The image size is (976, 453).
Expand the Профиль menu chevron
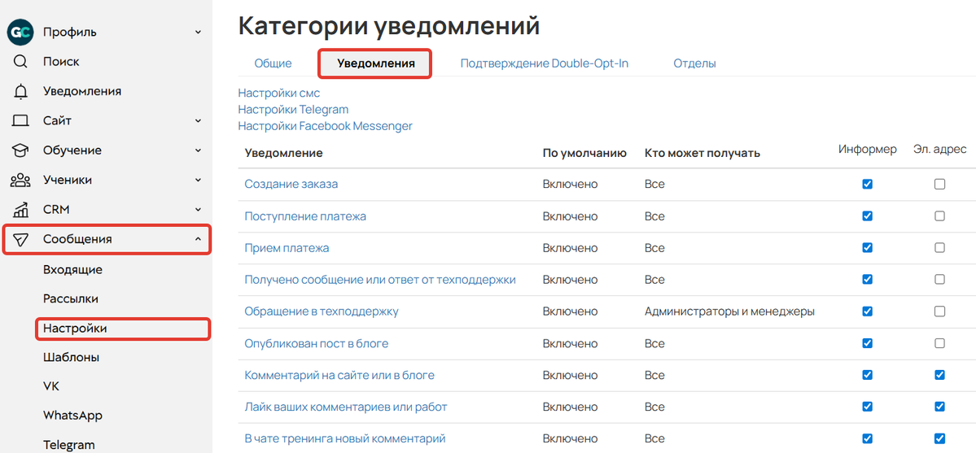pos(198,33)
